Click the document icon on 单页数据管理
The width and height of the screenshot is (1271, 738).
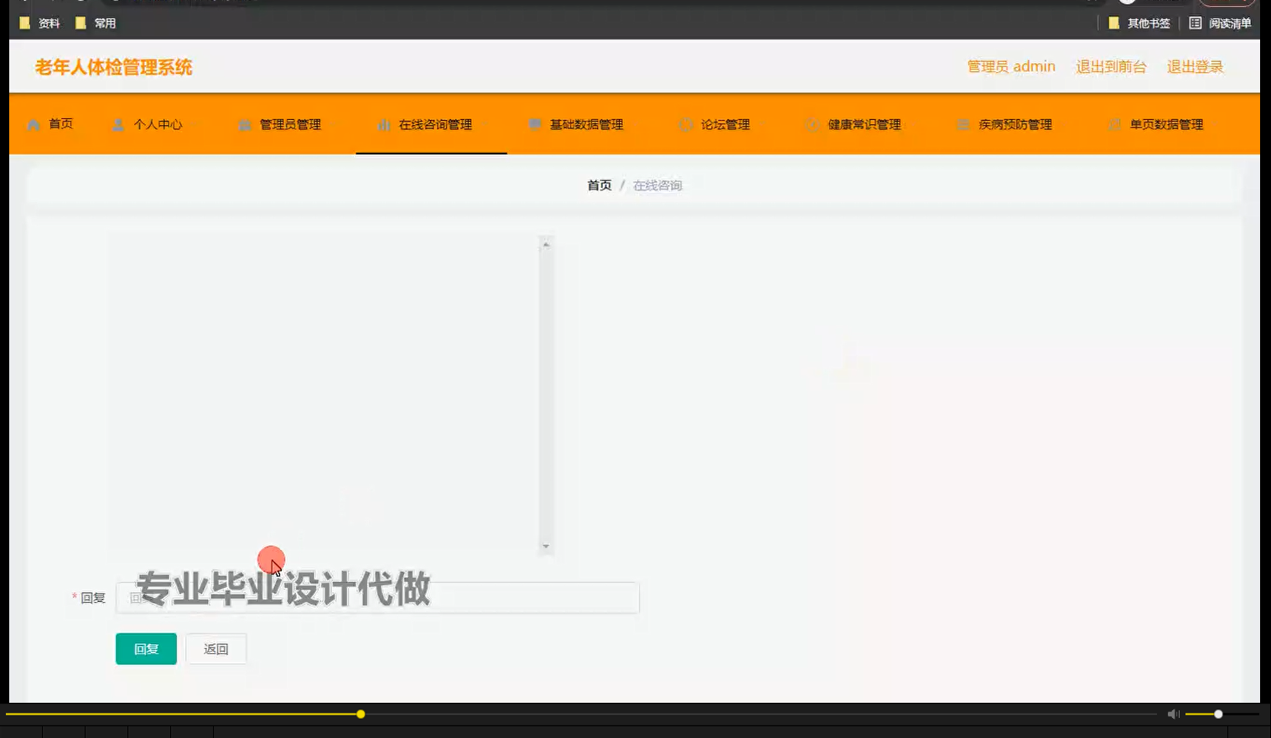coord(1115,123)
